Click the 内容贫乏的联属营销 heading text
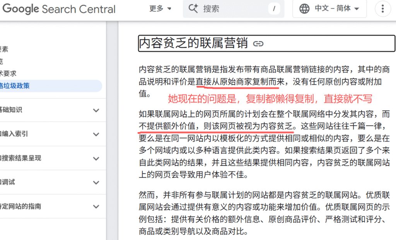The height and width of the screenshot is (240, 396). 193,43
